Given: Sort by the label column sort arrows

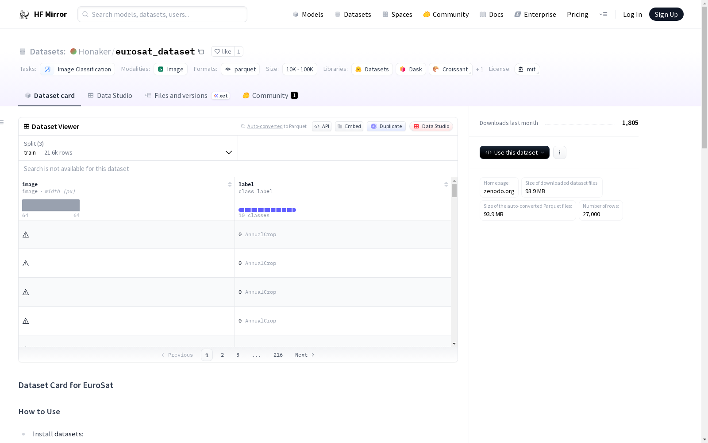Looking at the screenshot, I should (446, 184).
